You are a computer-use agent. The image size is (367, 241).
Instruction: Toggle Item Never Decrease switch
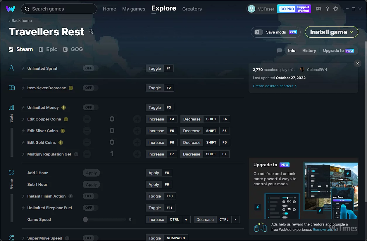tap(90, 88)
